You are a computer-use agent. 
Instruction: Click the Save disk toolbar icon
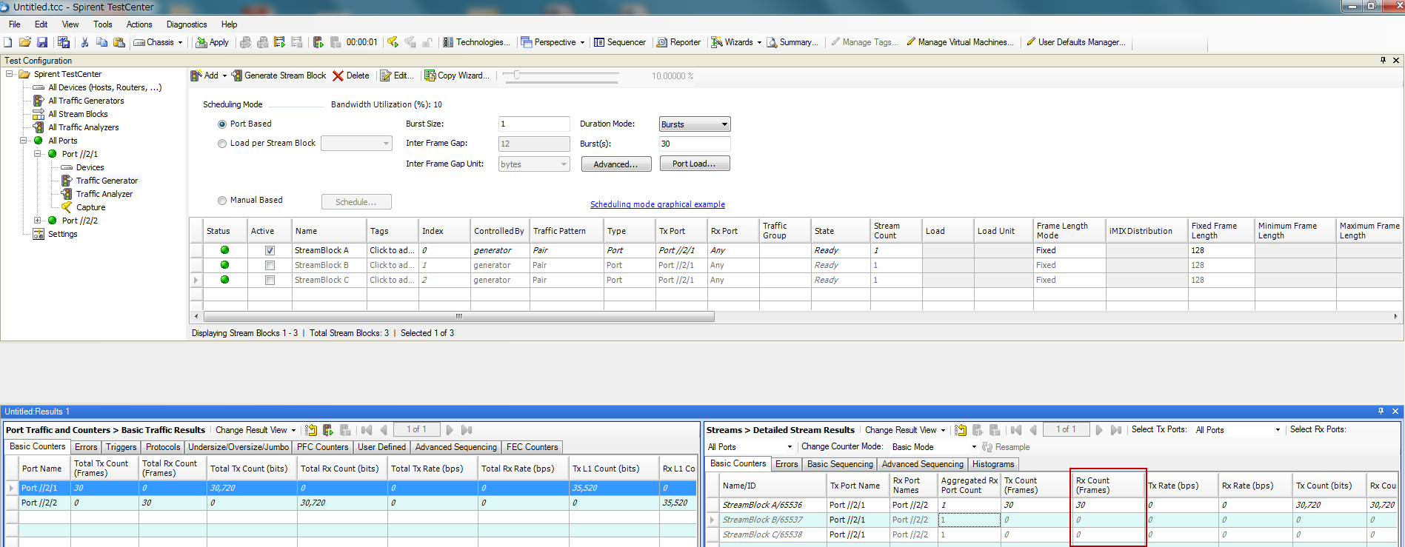(42, 42)
